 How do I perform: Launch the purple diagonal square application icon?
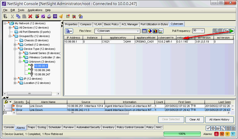(43, 16)
